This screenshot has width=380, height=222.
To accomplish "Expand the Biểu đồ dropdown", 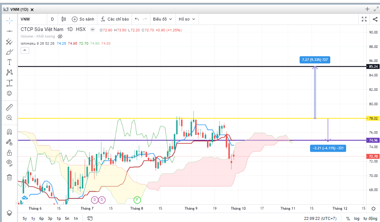I will pos(162,19).
